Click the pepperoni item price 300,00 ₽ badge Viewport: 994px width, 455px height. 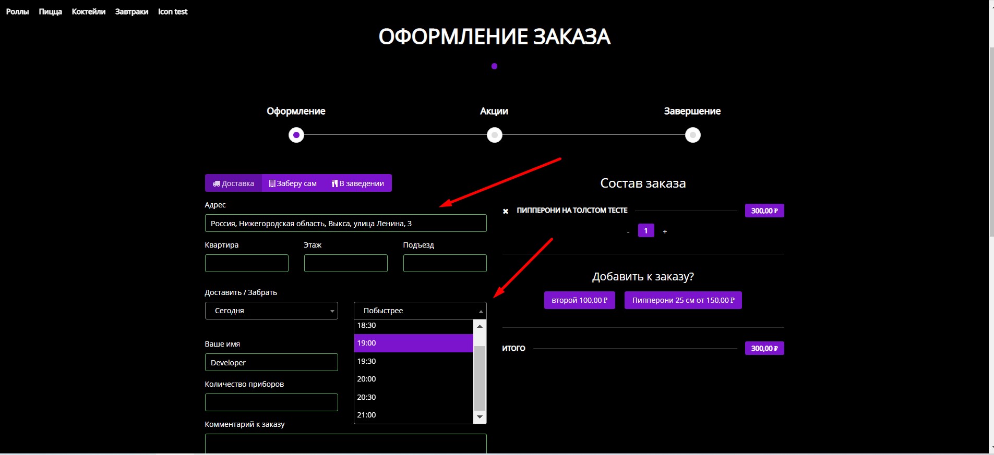coord(764,211)
